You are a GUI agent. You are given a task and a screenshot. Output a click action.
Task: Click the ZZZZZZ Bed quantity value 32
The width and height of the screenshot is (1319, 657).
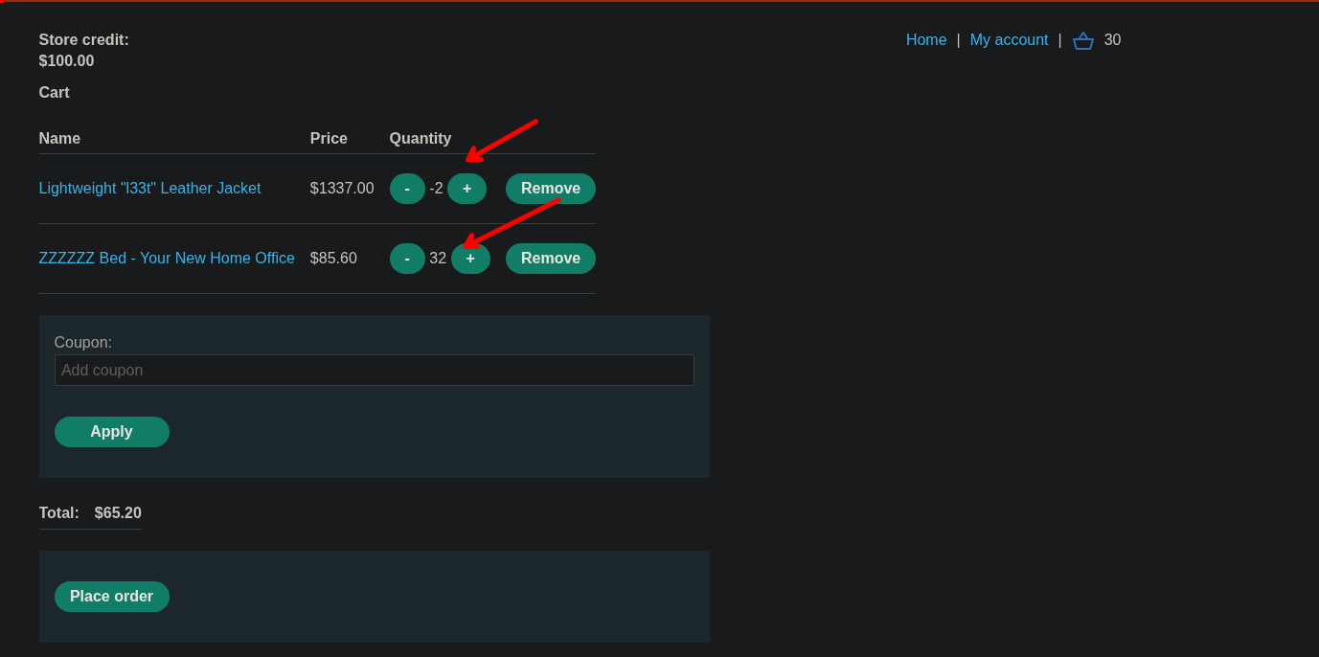coord(438,259)
